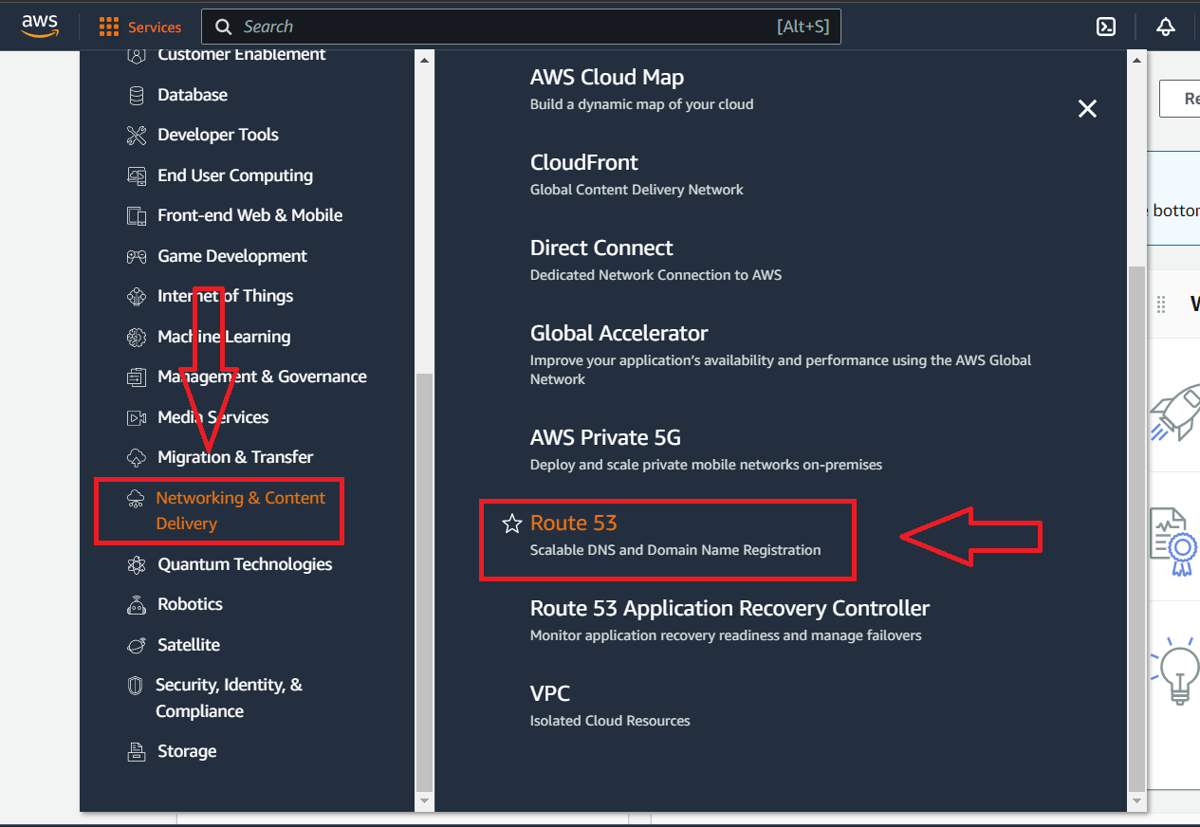Expand the Migration & Transfer category
This screenshot has height=827, width=1200.
tap(235, 456)
